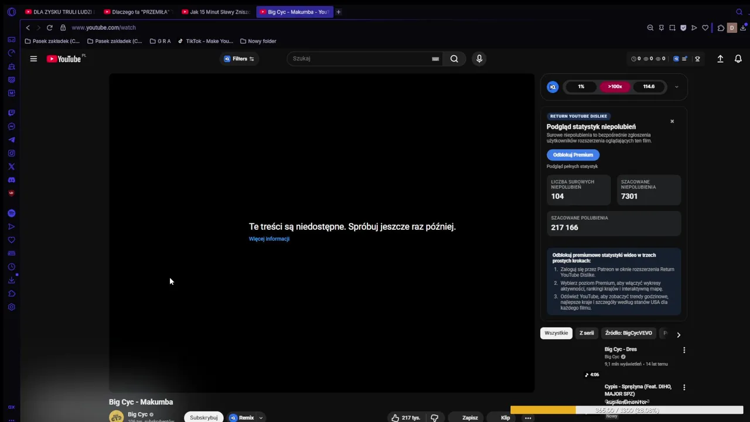750x422 pixels.
Task: Open options for 'Big Cyc - Dres' video
Action: pos(684,350)
